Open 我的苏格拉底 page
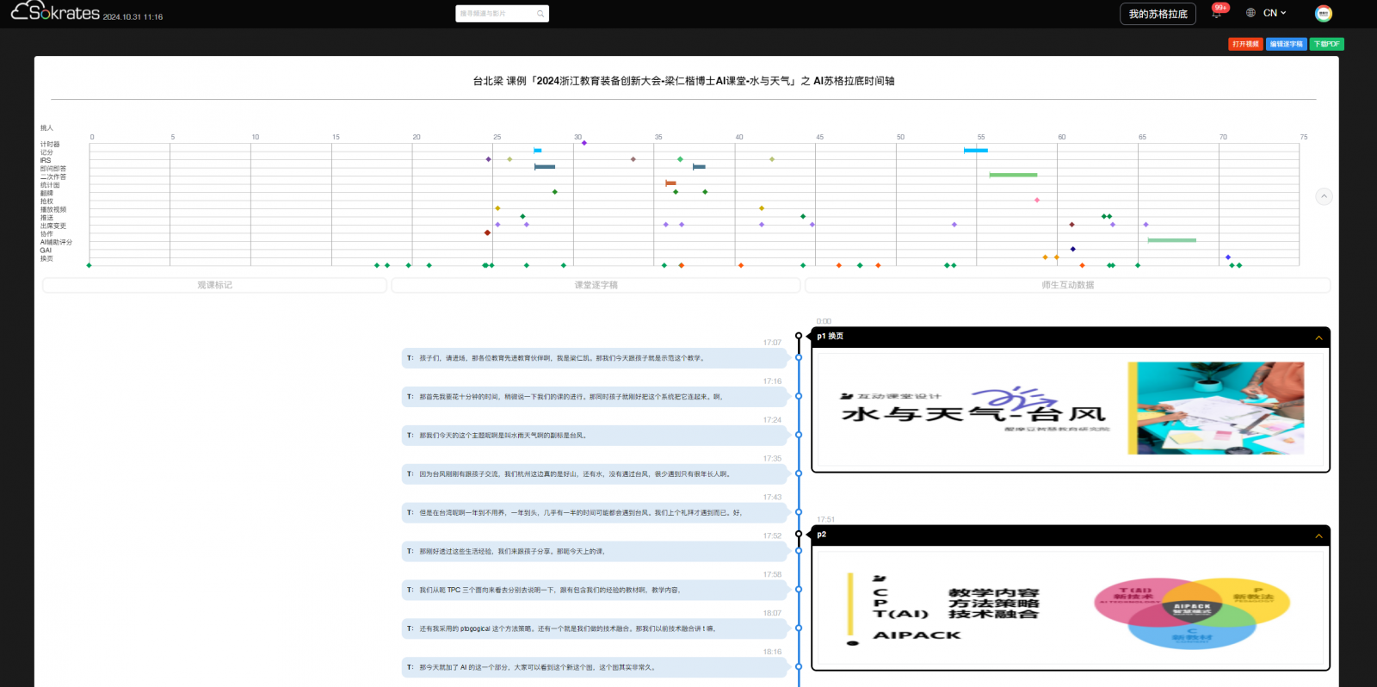The height and width of the screenshot is (687, 1377). 1158,14
